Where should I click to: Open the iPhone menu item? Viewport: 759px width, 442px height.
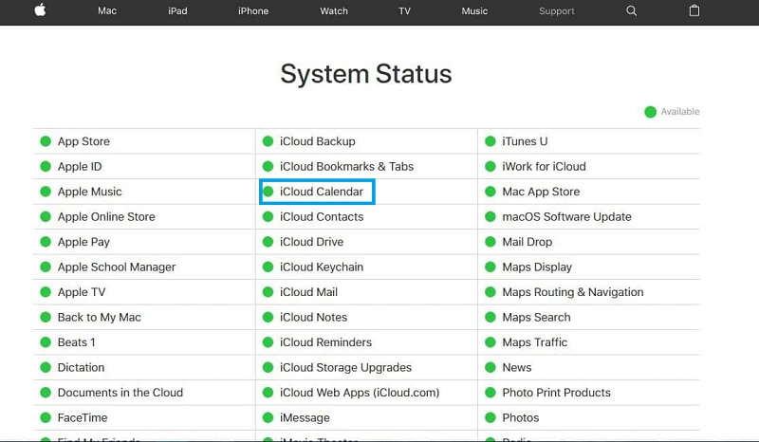point(253,10)
